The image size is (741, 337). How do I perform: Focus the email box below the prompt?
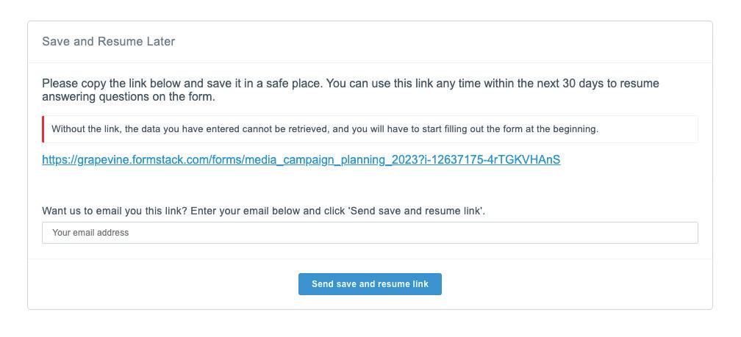(370, 233)
